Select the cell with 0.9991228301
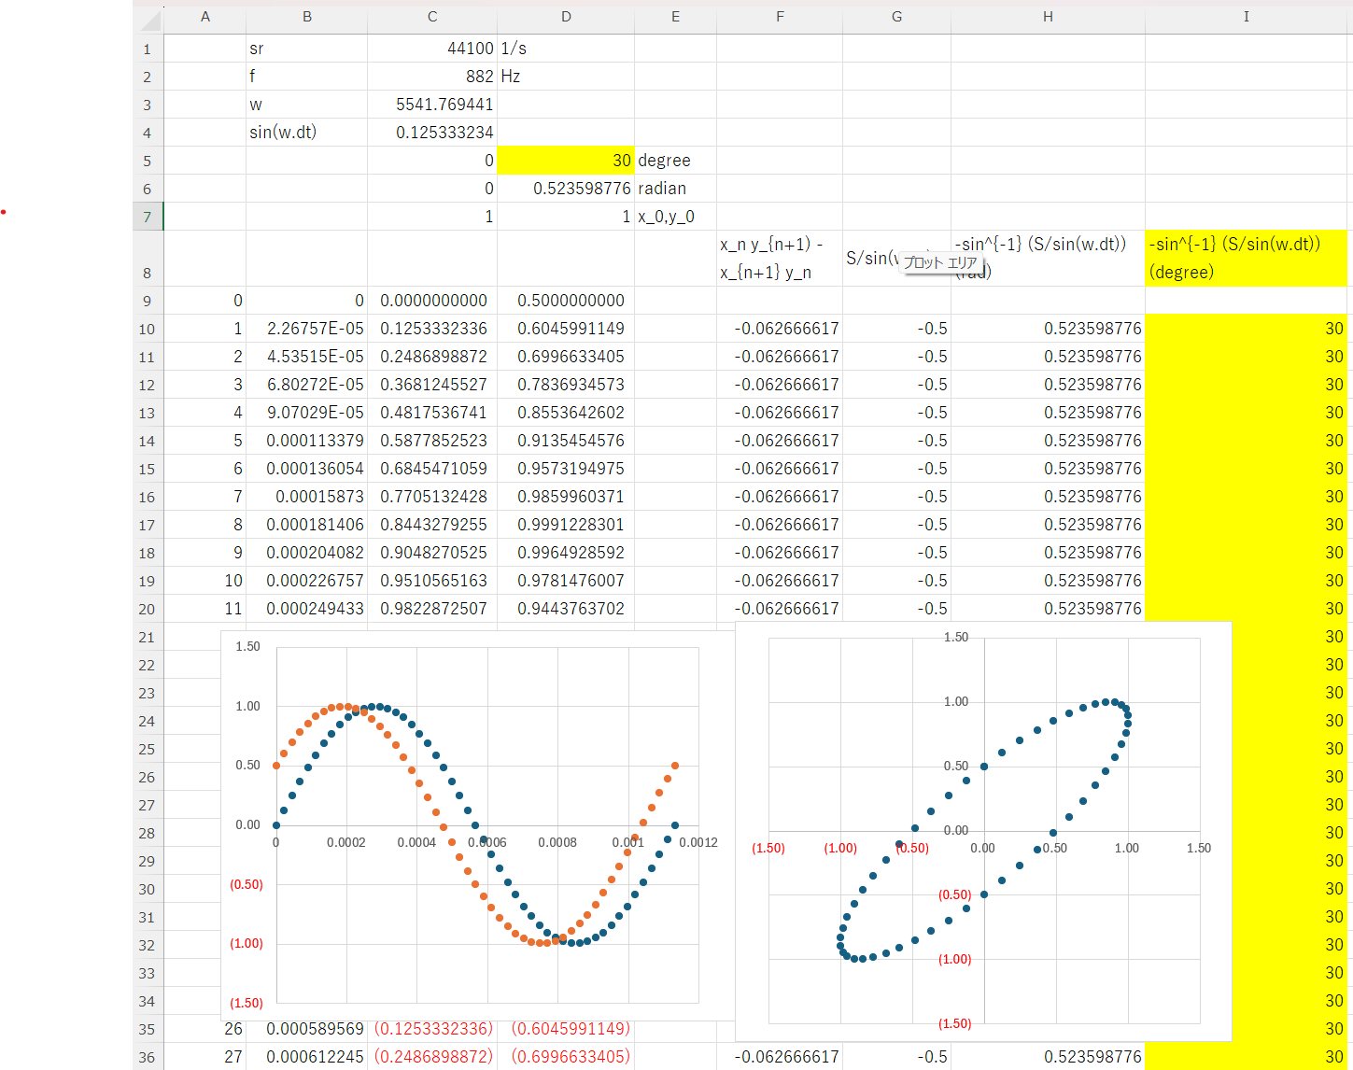This screenshot has width=1353, height=1070. coord(566,525)
